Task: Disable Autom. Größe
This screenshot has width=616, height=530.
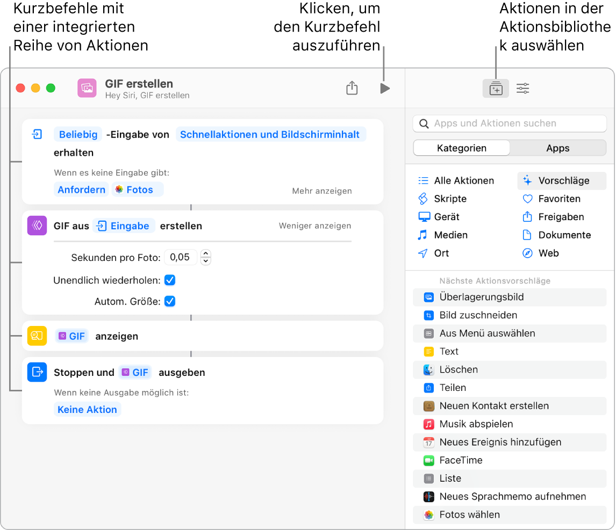Action: (x=170, y=301)
